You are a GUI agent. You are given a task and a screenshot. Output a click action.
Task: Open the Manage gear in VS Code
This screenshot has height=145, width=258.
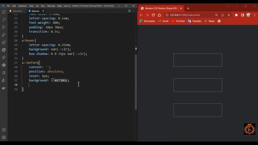[x=4, y=137]
